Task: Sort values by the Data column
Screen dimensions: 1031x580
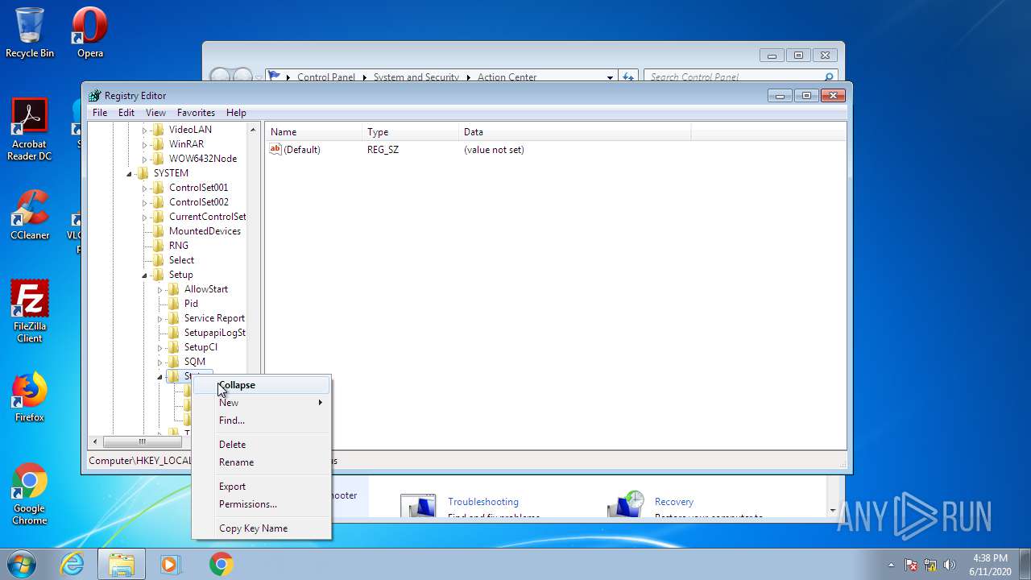Action: coord(575,132)
